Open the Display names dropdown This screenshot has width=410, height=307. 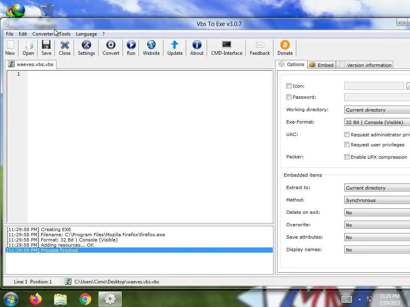377,249
